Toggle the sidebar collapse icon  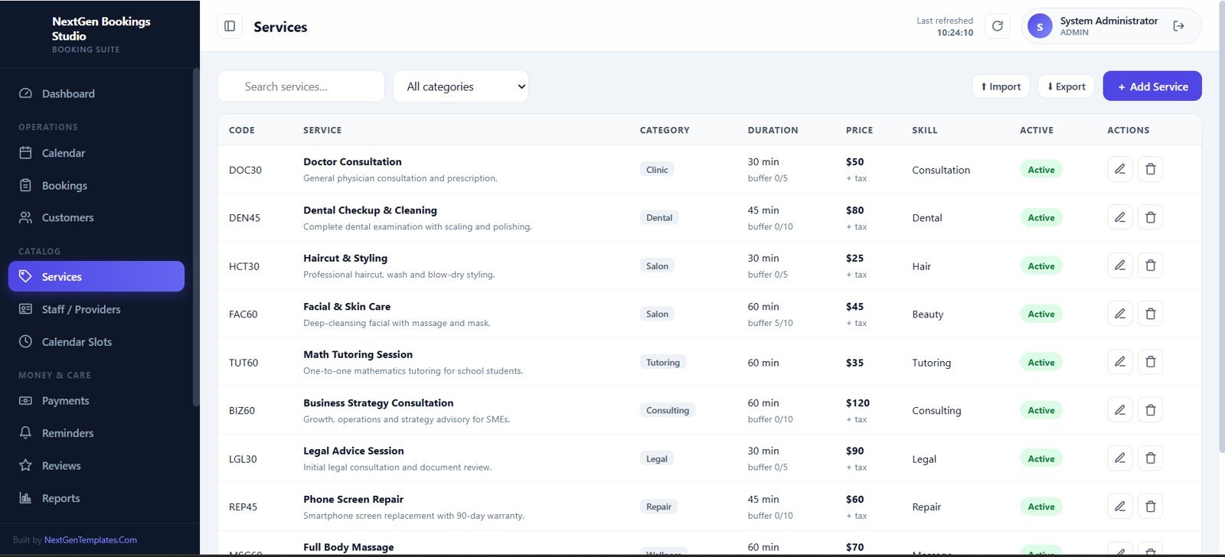tap(230, 26)
